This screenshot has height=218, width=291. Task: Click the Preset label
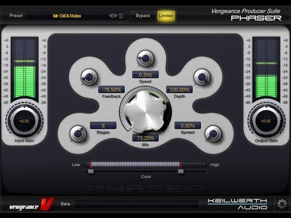click(x=16, y=16)
